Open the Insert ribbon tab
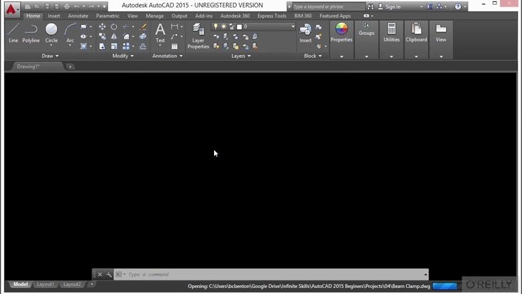This screenshot has width=522, height=294. [54, 15]
